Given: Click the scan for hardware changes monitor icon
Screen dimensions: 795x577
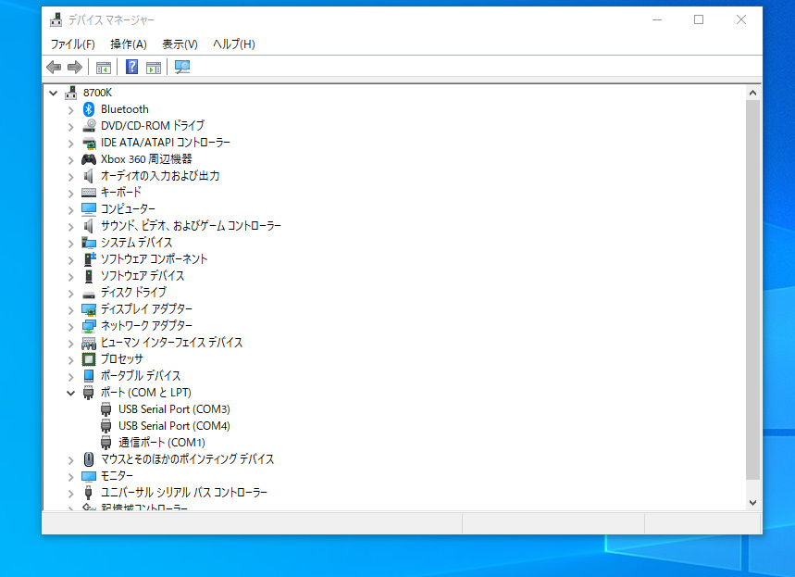Looking at the screenshot, I should (x=182, y=68).
